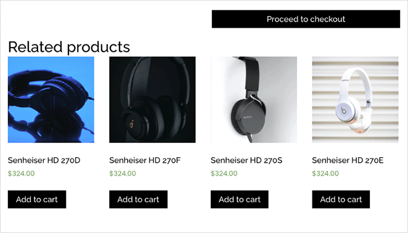Click the $324.00 price under HD 270S
408x233 pixels.
224,173
